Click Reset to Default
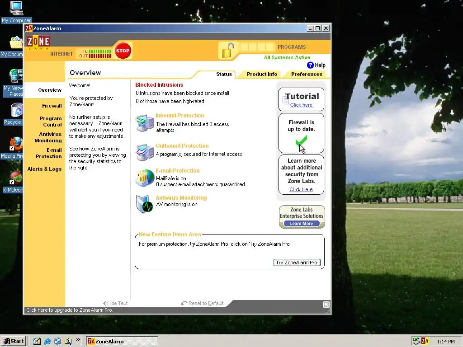Screen dimensions: 463x347 coord(202,303)
